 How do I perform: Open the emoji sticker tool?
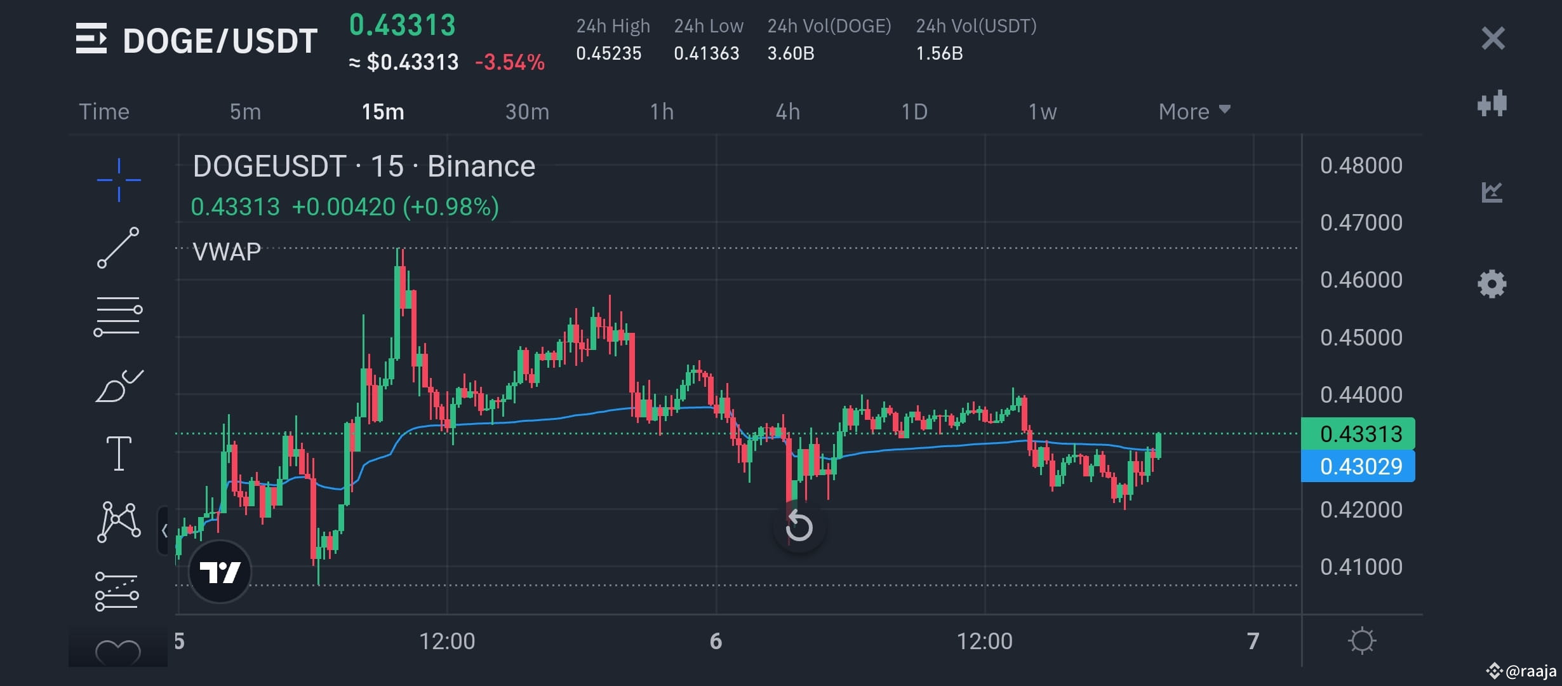117,651
